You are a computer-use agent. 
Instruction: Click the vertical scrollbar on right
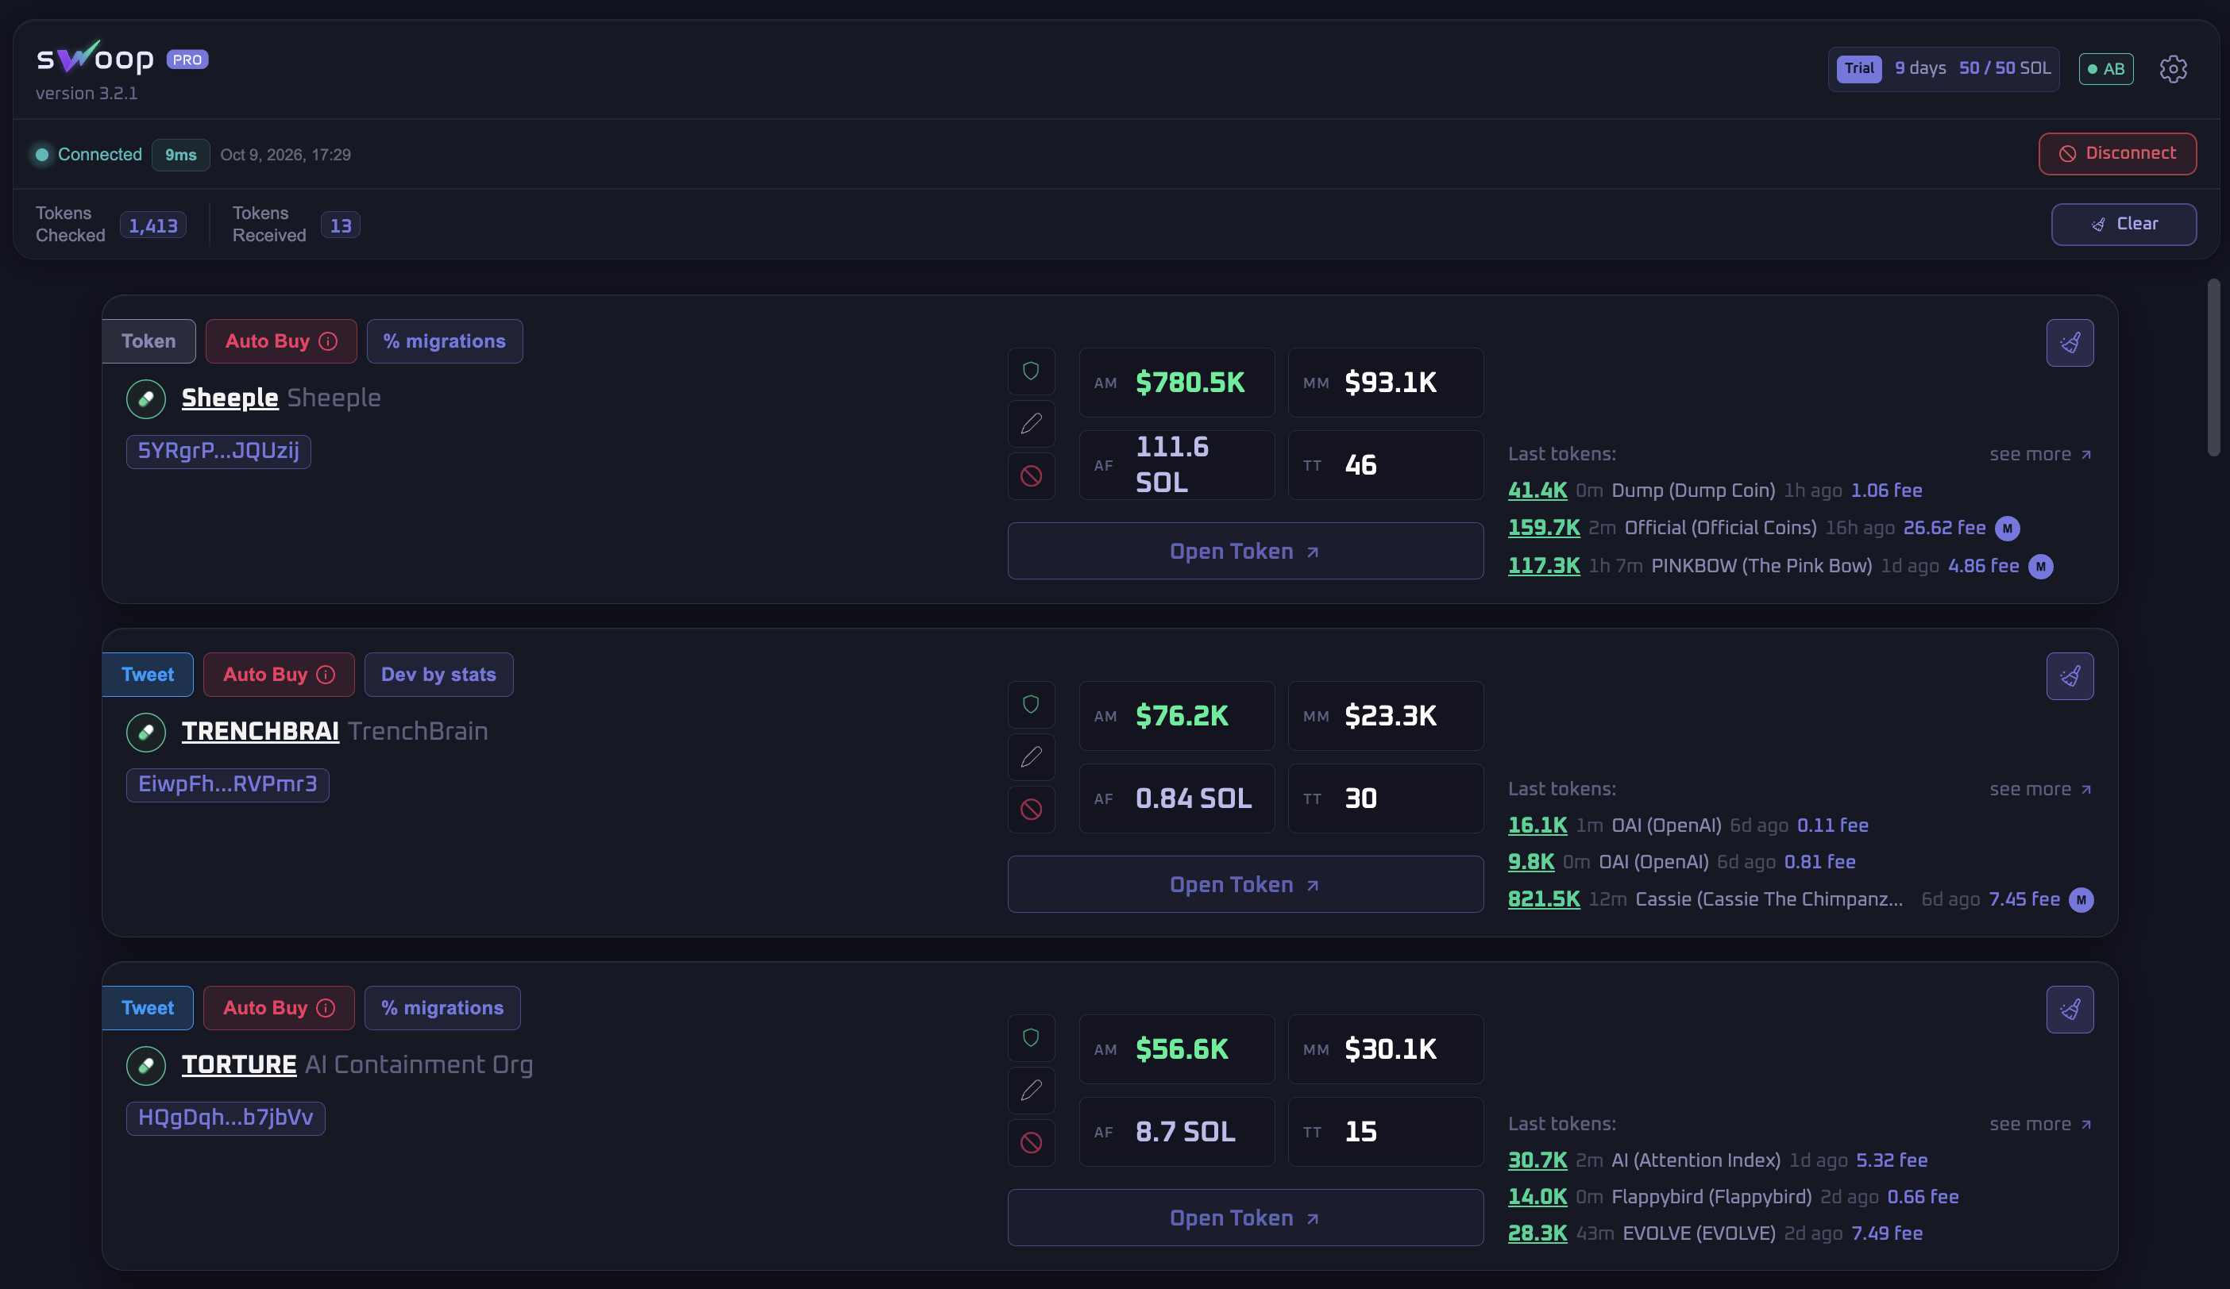pyautogui.click(x=2214, y=367)
